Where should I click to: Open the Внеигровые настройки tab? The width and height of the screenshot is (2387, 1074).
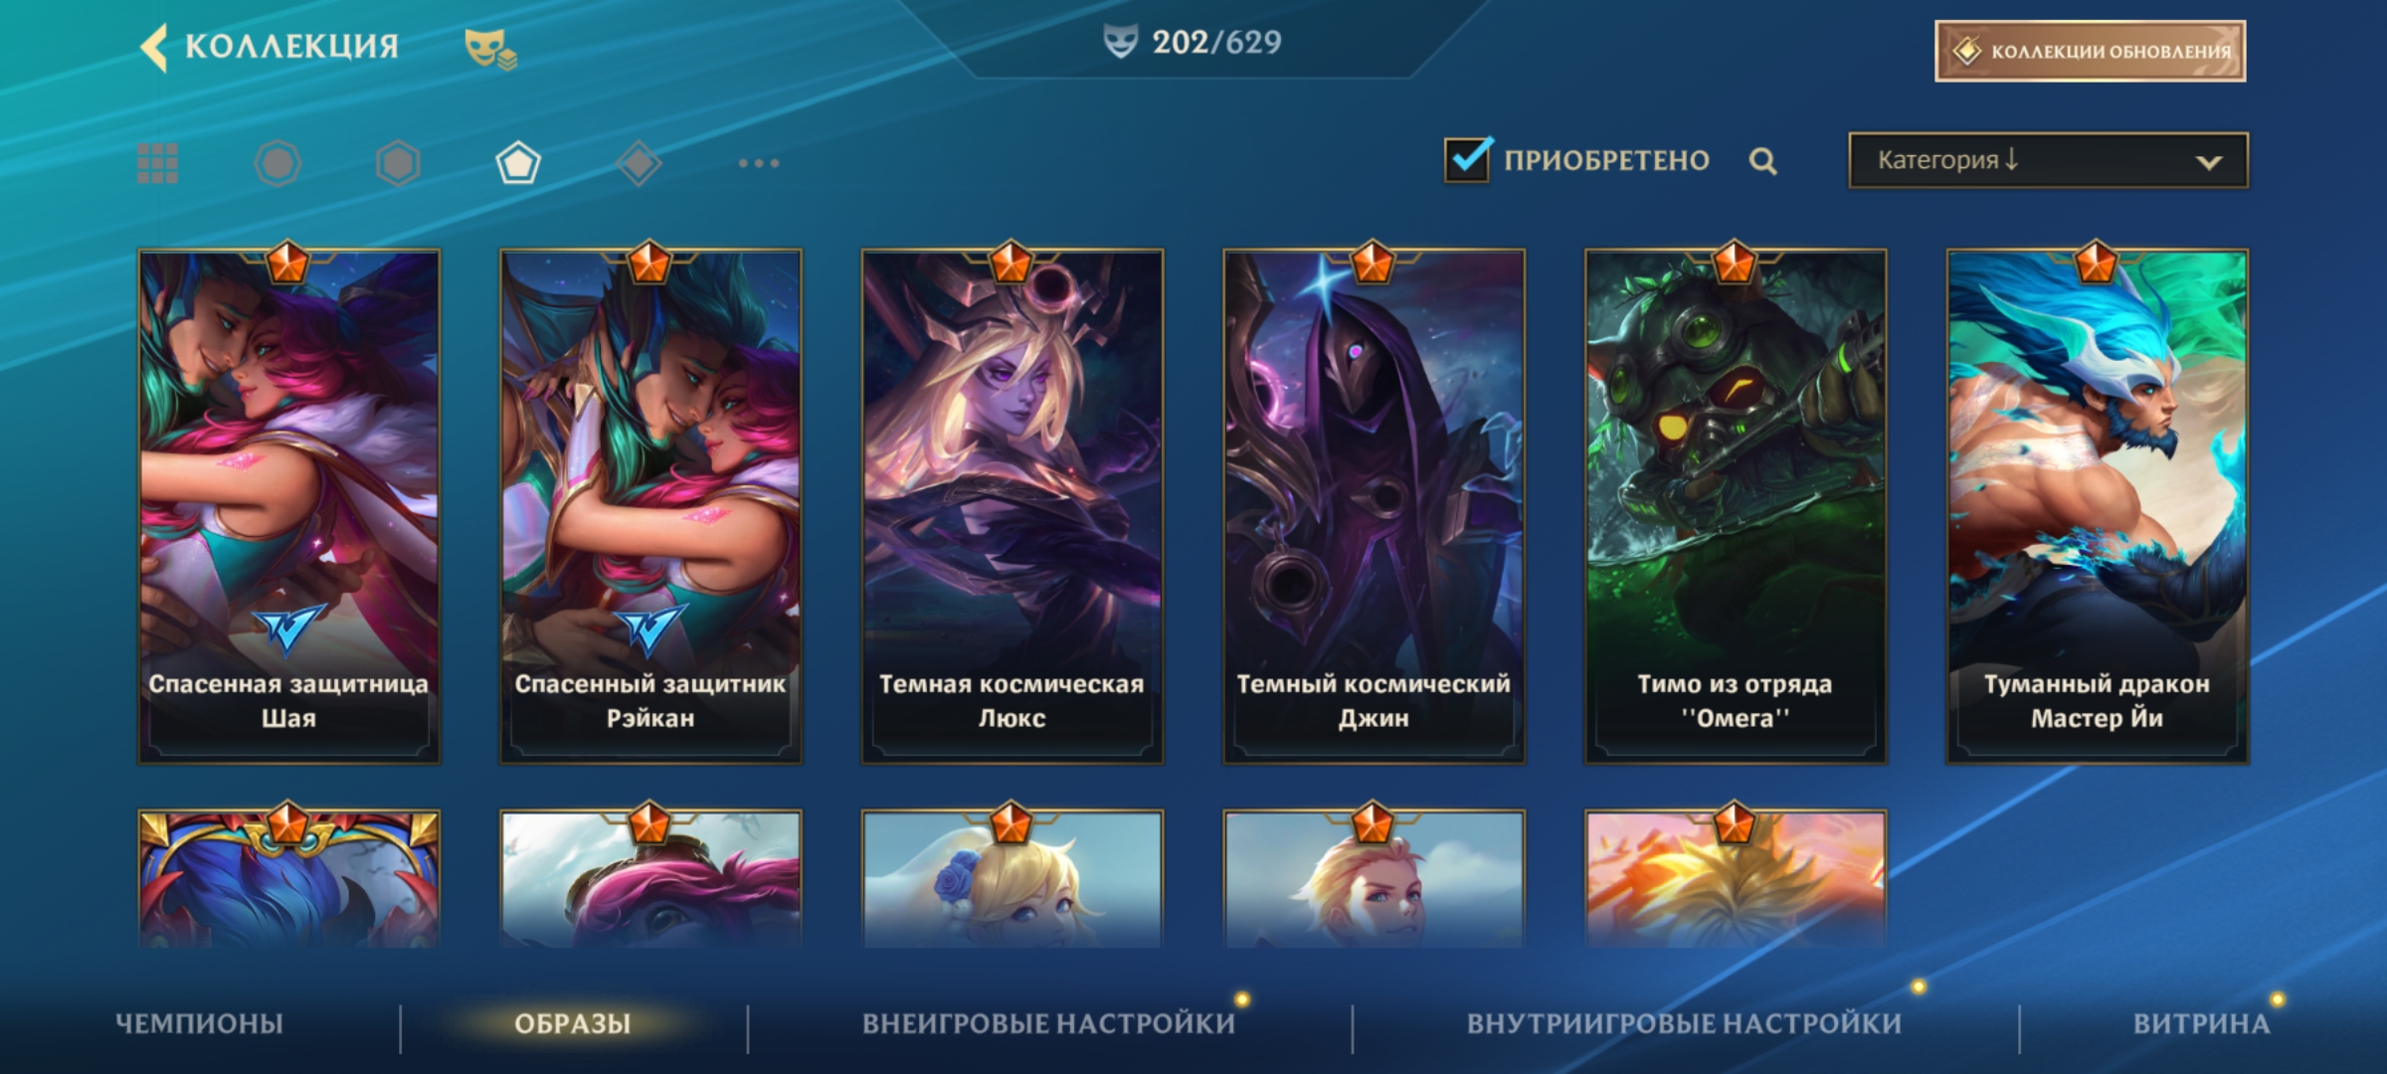[x=1048, y=1023]
